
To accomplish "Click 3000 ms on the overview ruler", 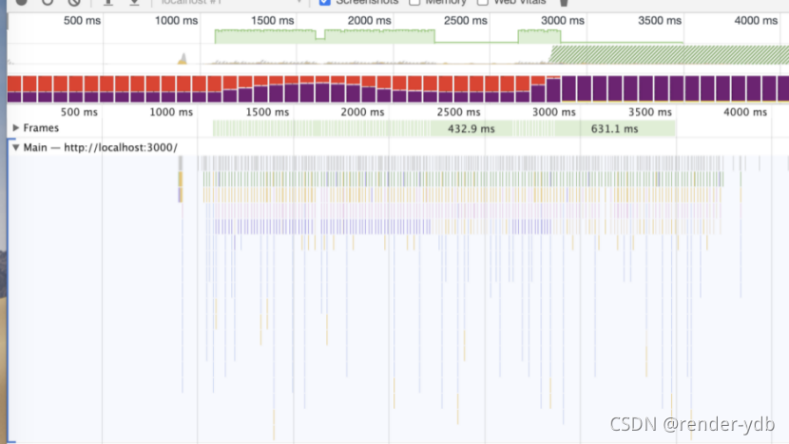I will point(563,21).
